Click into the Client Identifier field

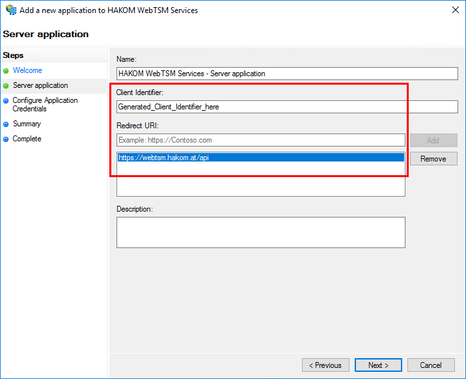[286, 107]
